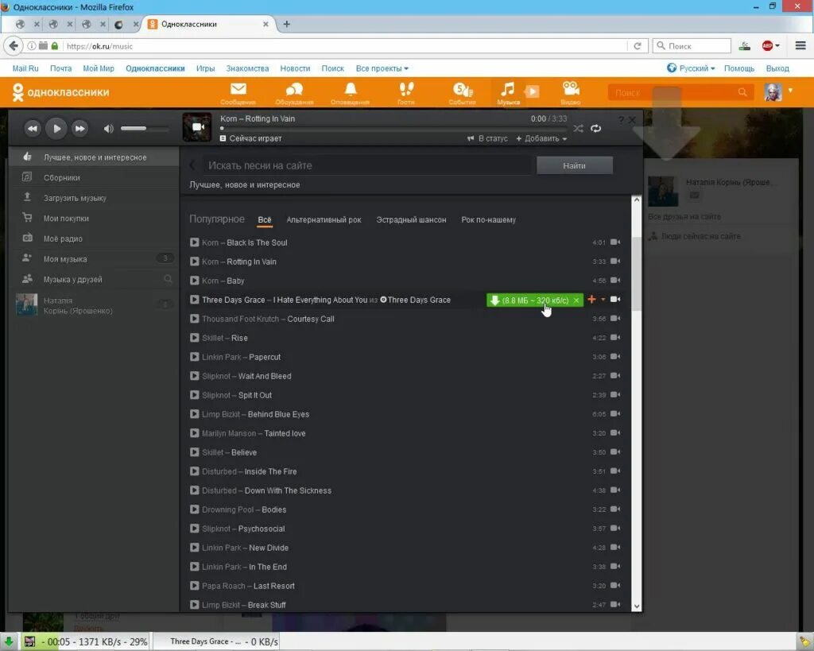Expand Все проекты dropdown in Mail.Ru bar
This screenshot has height=651, width=814.
382,68
